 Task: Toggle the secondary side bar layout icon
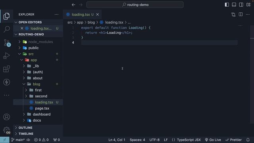coord(241,5)
